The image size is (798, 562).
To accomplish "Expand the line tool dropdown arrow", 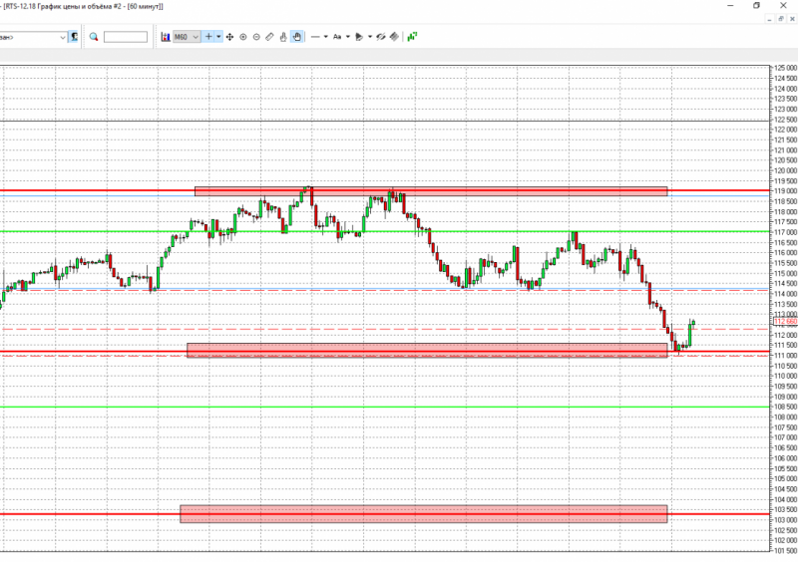I will (326, 37).
